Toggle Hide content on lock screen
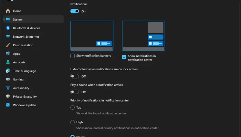 click(x=75, y=76)
